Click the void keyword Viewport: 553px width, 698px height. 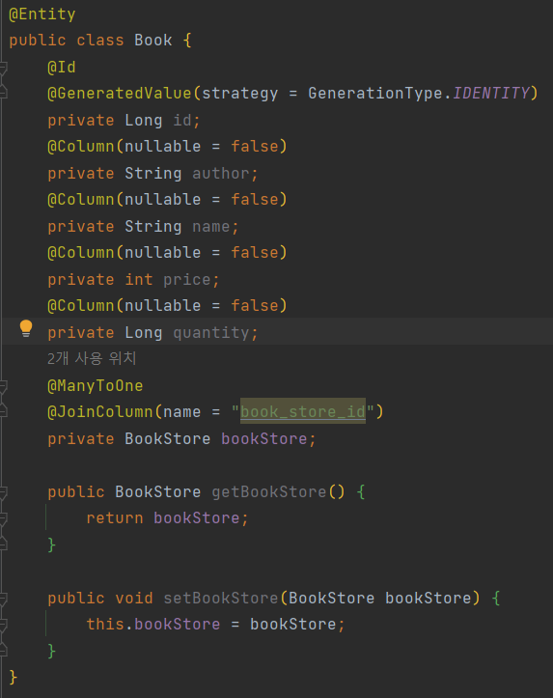134,599
